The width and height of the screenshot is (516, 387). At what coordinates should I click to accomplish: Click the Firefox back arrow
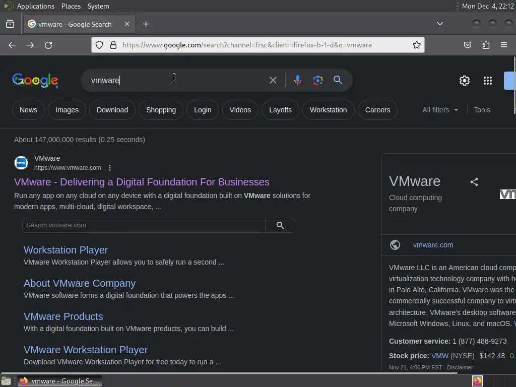click(x=12, y=45)
